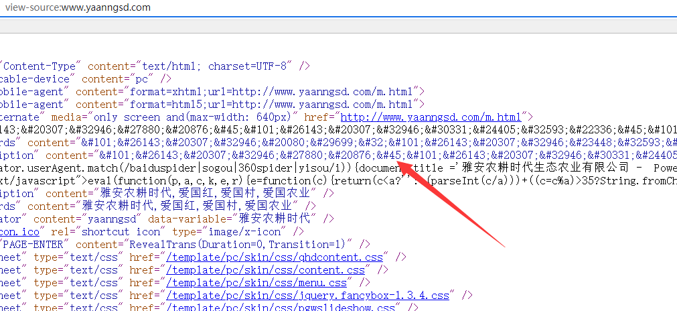Viewport: 677px width, 311px height.
Task: Open the jquery.fancybox-1.3.4.css link
Action: tap(308, 295)
